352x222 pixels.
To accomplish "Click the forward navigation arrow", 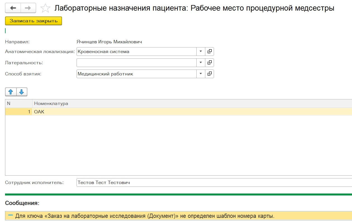I will (28, 8).
